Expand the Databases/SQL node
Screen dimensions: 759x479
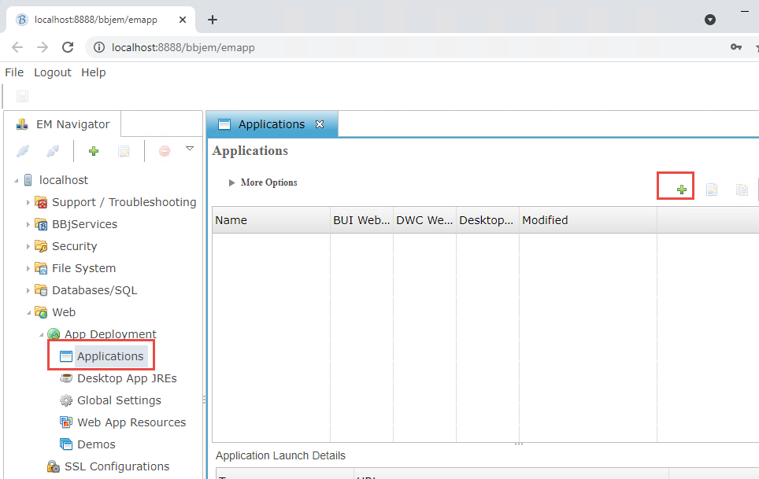pos(28,290)
